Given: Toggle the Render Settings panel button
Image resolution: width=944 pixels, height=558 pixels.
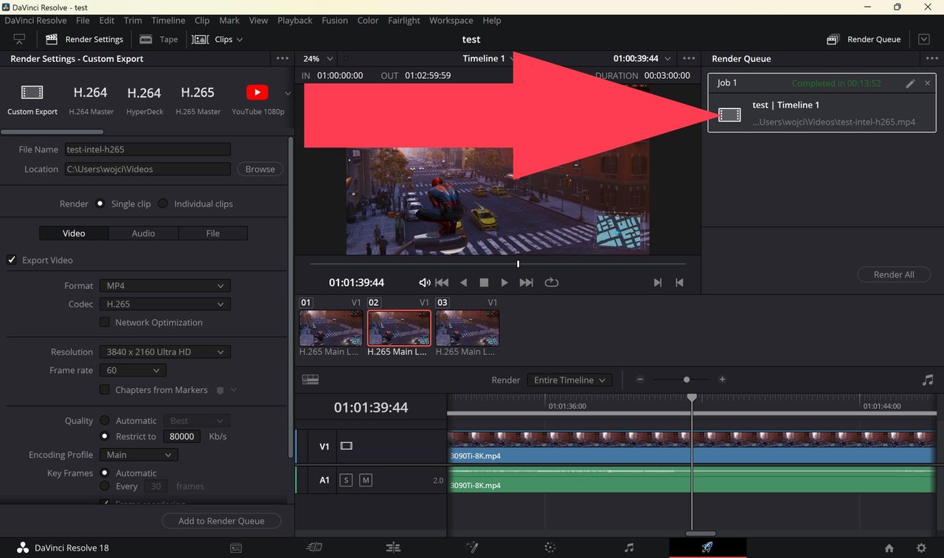Looking at the screenshot, I should [x=84, y=39].
